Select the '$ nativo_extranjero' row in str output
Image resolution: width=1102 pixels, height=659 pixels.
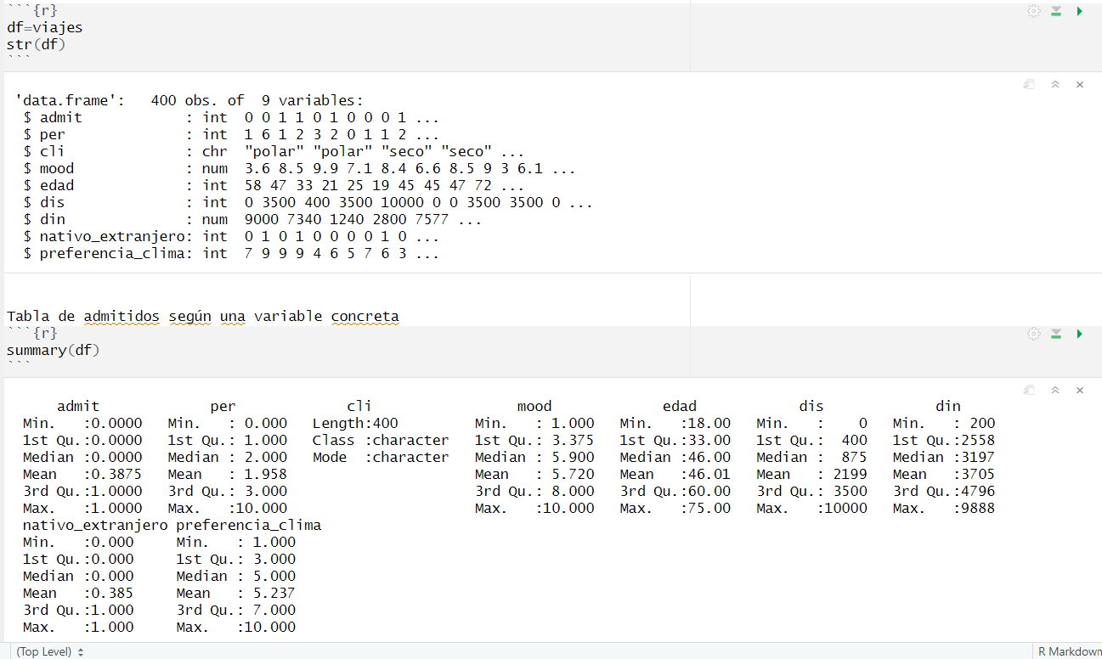point(231,236)
